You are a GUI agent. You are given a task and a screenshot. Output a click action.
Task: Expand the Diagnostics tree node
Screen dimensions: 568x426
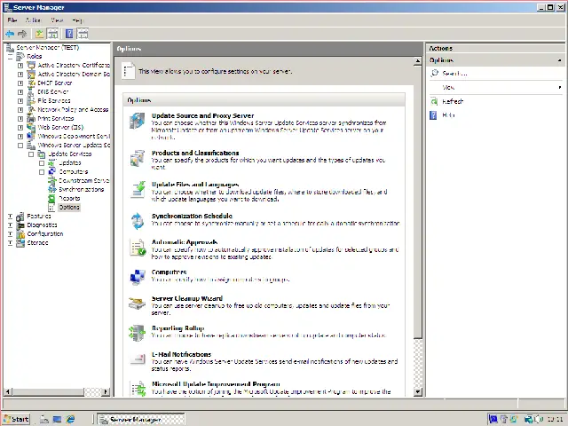pyautogui.click(x=10, y=225)
